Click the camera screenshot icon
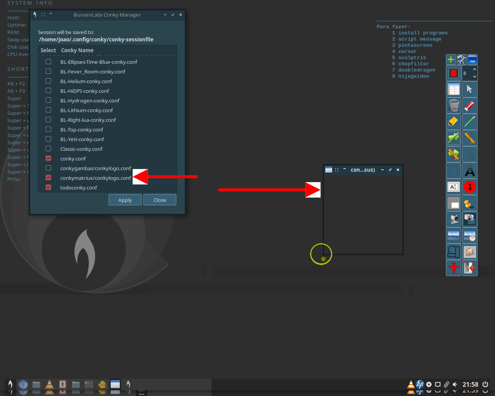The image size is (495, 396). [x=470, y=219]
